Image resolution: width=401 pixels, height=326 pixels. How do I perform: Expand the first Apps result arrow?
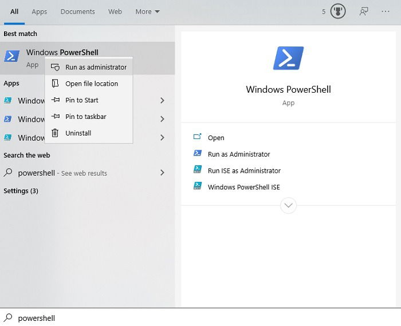(x=162, y=100)
